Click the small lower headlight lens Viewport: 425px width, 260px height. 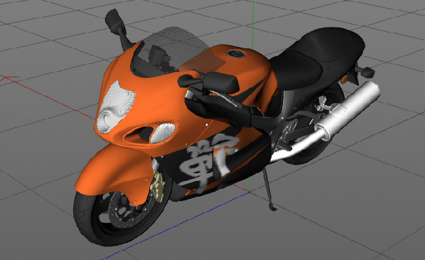tap(163, 133)
